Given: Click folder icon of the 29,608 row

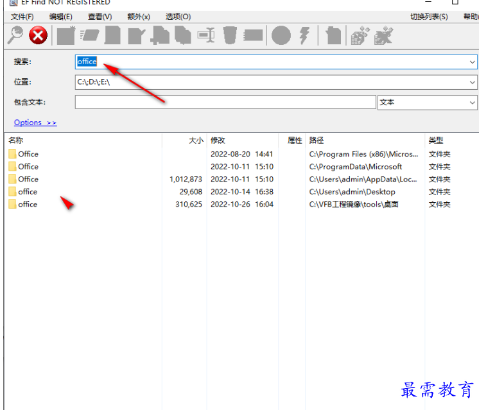Looking at the screenshot, I should (13, 191).
